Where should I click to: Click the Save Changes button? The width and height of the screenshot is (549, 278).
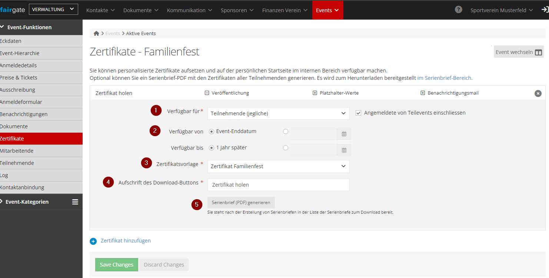point(116,265)
